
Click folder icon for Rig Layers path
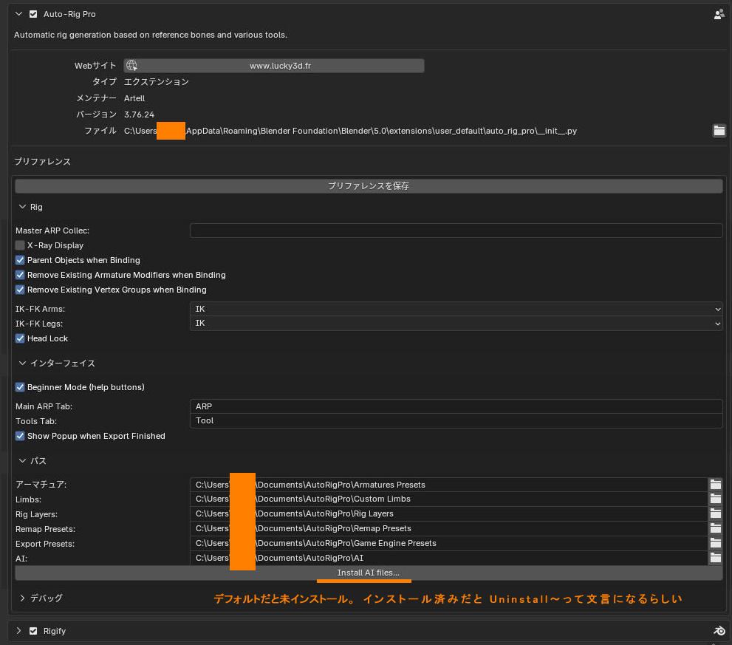(x=715, y=514)
